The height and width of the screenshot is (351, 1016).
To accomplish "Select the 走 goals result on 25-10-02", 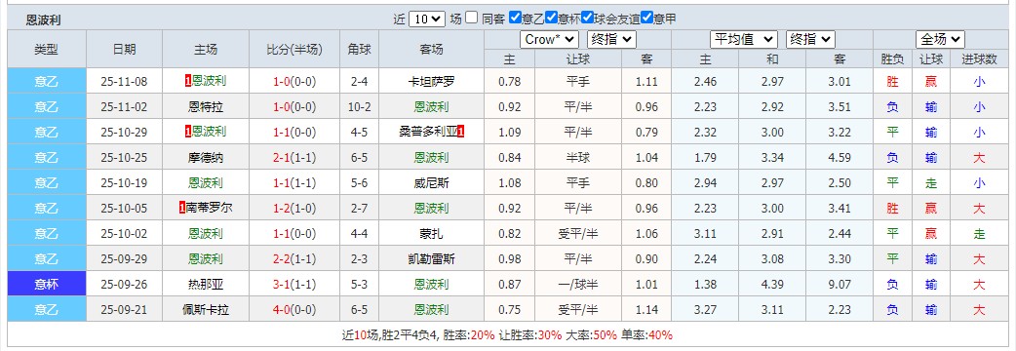I will coord(978,234).
